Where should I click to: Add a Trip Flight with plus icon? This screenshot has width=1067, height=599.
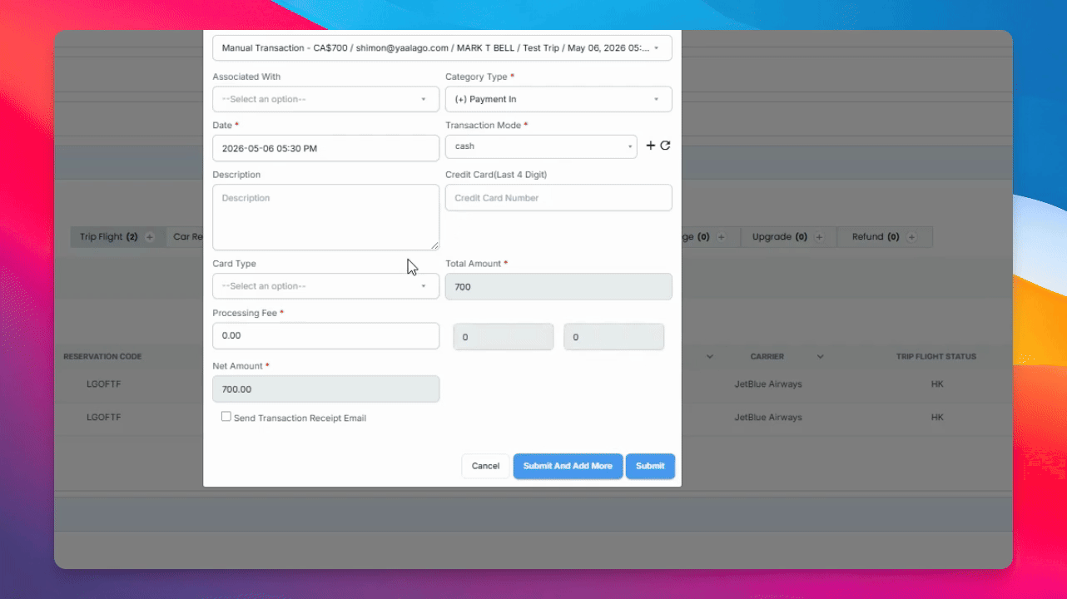pos(150,237)
